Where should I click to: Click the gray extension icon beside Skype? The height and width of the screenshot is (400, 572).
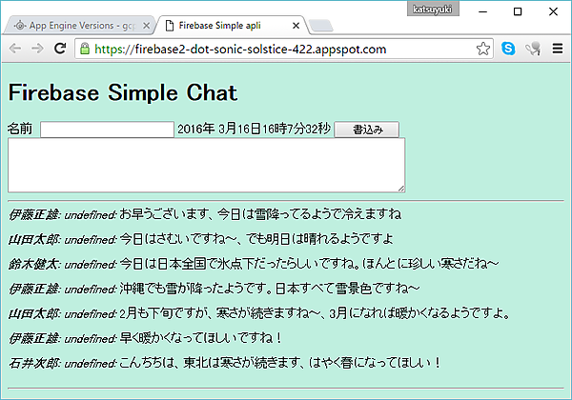coord(533,49)
